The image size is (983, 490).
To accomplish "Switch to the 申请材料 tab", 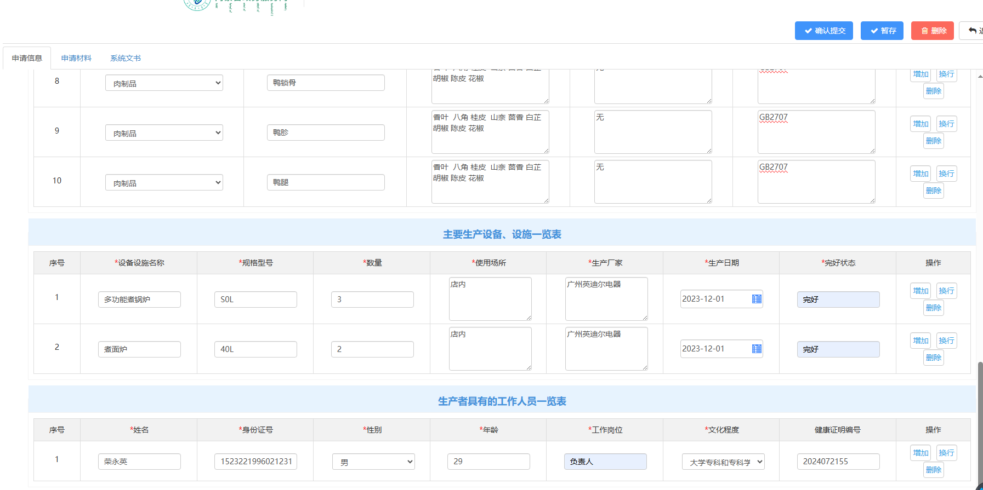I will tap(76, 58).
